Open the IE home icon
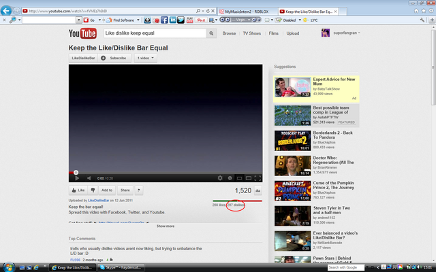436x272 pixels. [416, 11]
